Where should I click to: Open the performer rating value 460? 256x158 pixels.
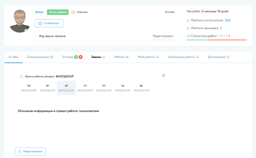[228, 20]
